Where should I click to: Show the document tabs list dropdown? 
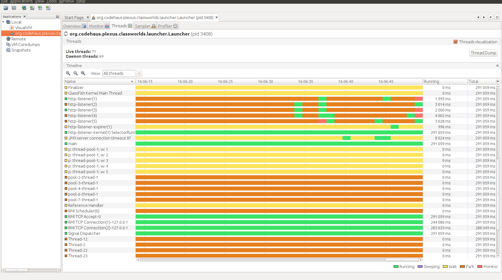[491, 17]
